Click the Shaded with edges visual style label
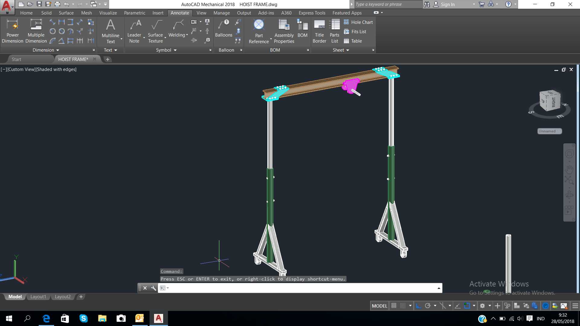580x326 pixels. pyautogui.click(x=56, y=69)
